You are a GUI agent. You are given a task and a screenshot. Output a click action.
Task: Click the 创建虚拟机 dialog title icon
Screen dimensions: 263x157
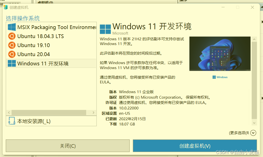tap(6, 7)
